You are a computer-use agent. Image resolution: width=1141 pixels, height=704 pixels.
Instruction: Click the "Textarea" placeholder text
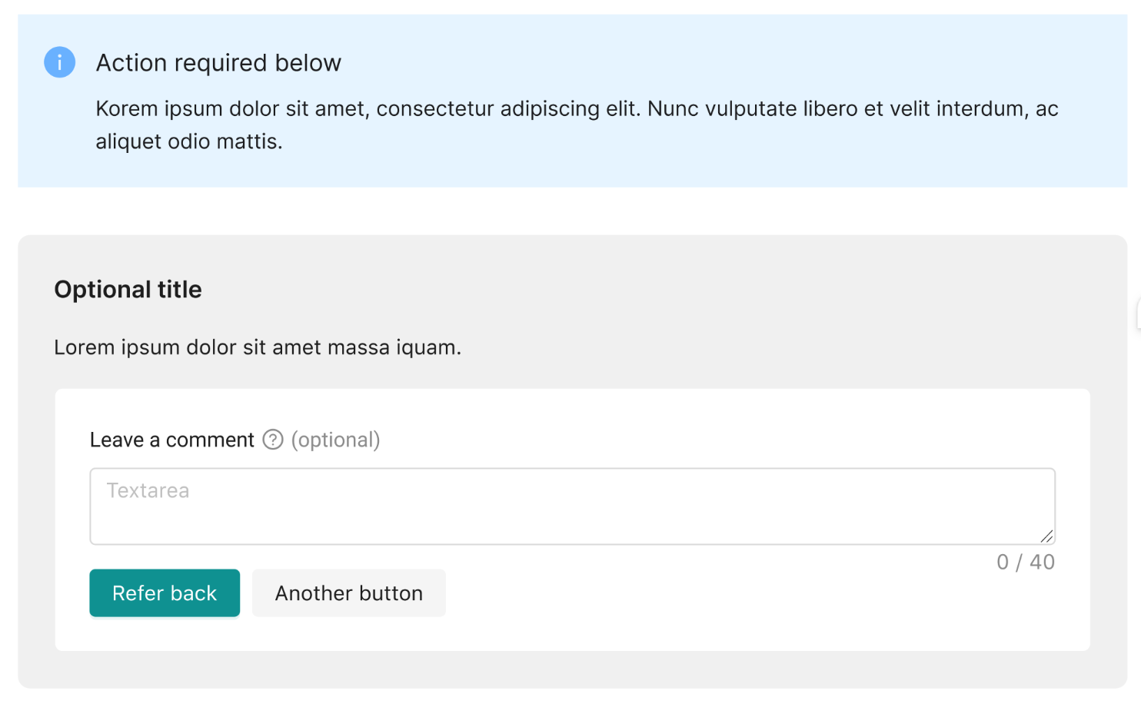[148, 490]
